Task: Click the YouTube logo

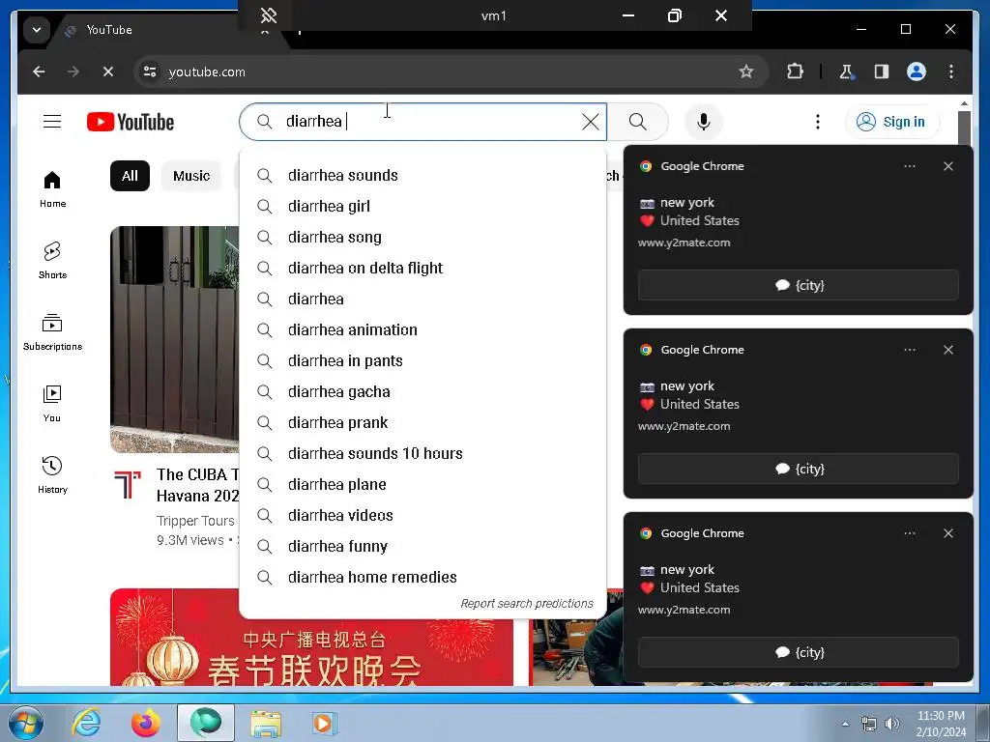Action: (x=131, y=122)
